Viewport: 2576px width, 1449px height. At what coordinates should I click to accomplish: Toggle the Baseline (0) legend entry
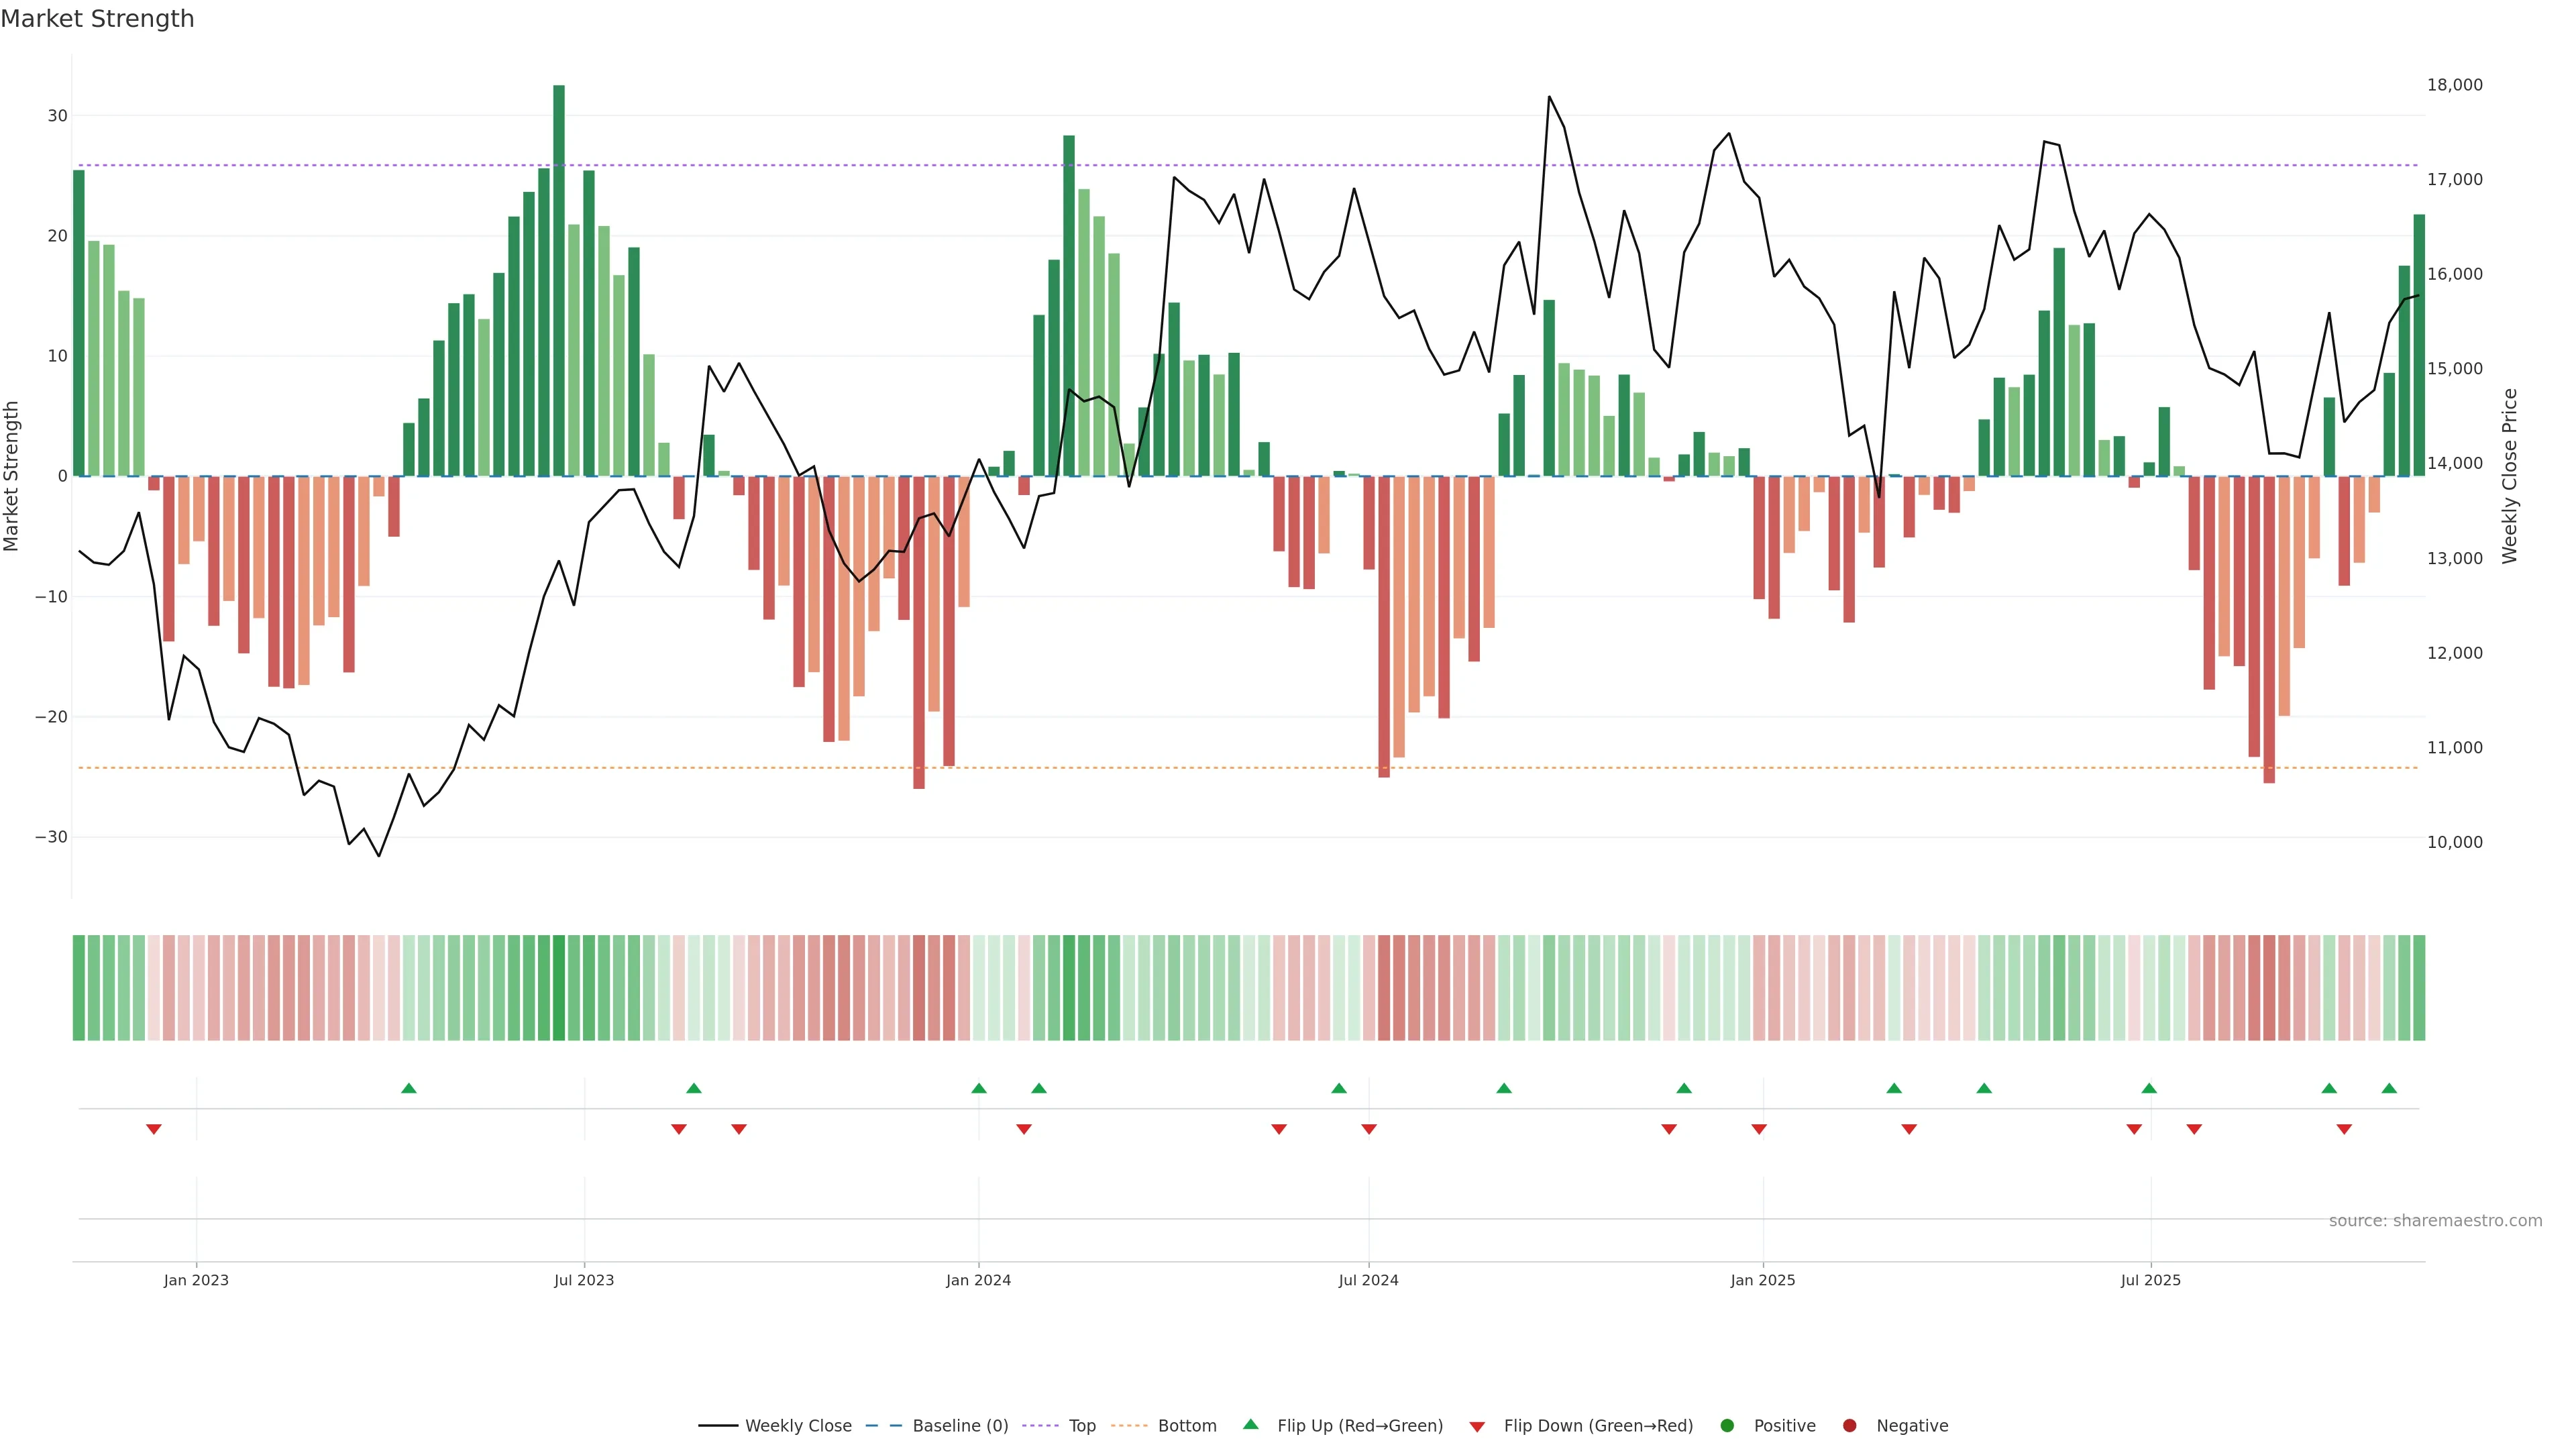point(959,1426)
